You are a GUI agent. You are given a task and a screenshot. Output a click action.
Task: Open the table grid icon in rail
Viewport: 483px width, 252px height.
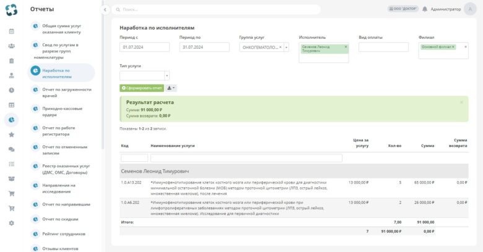pyautogui.click(x=11, y=105)
